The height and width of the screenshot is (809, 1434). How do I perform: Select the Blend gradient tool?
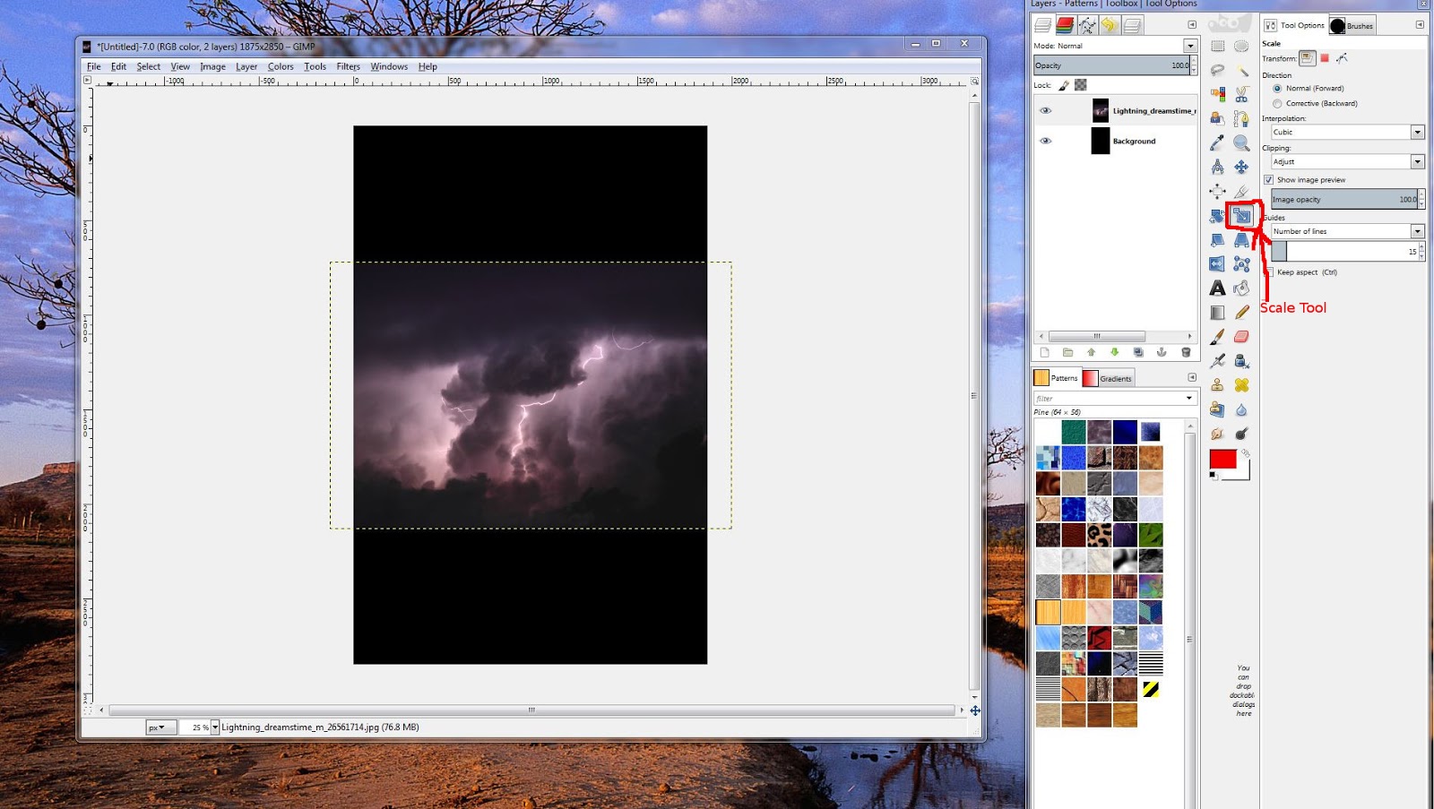click(1217, 313)
